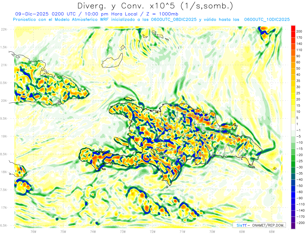Select the '19N' latitude label
Viewport: 305px width, 235px height.
pyautogui.click(x=4, y=136)
